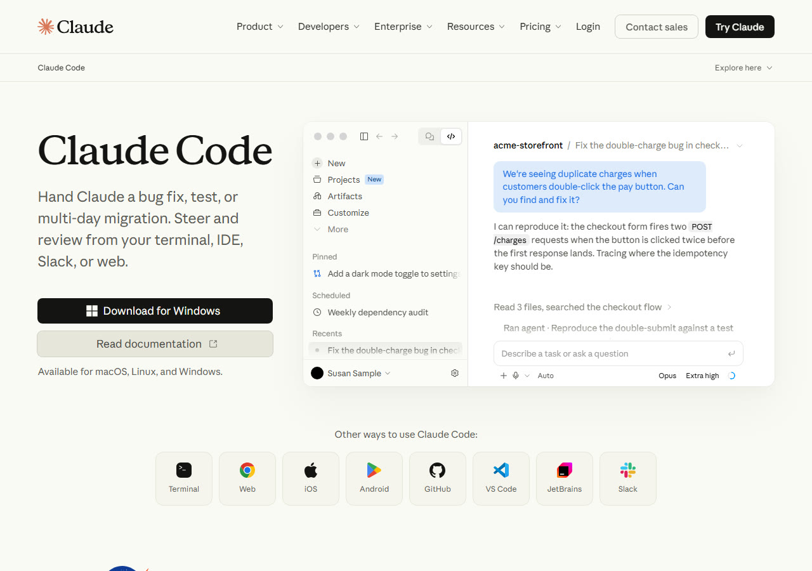The width and height of the screenshot is (812, 571).
Task: Click the plus icon below the task input
Action: (x=504, y=376)
